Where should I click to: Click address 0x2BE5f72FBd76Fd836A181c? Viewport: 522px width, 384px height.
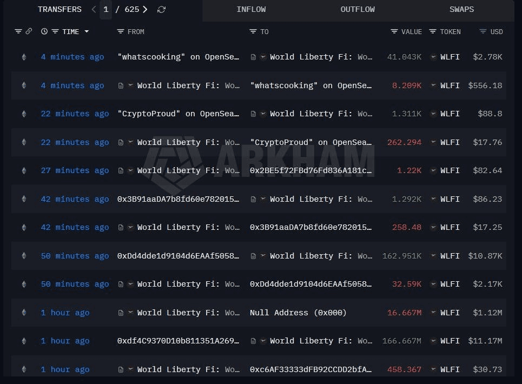coord(311,170)
